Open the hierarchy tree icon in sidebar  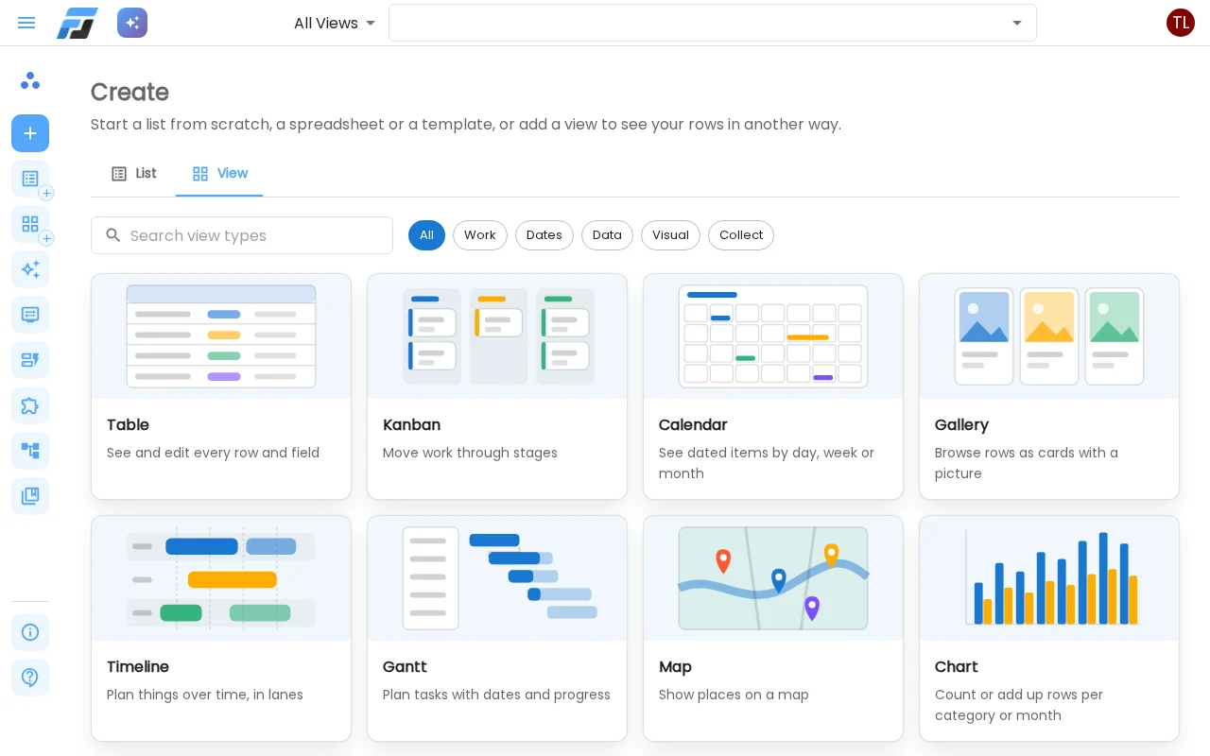30,451
